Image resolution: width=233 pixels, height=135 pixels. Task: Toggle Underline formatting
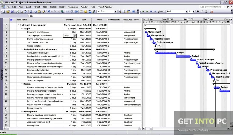click(206, 11)
